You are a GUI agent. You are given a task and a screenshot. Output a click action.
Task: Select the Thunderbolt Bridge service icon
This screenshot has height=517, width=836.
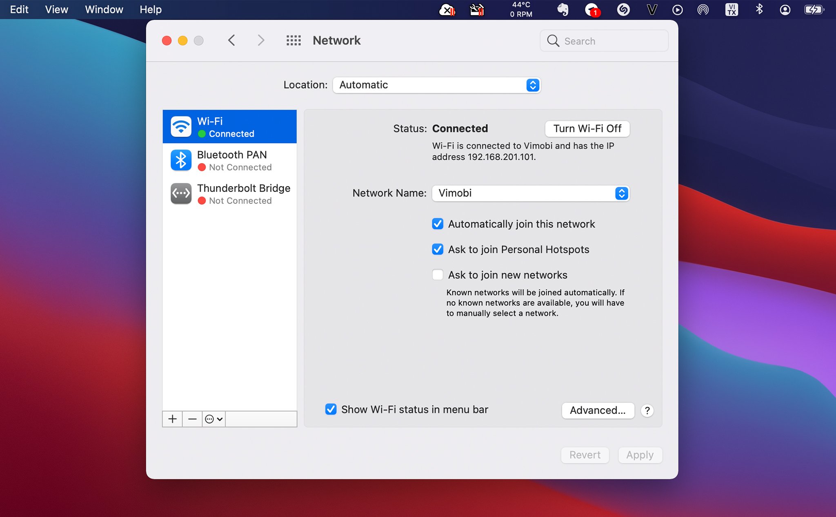181,194
